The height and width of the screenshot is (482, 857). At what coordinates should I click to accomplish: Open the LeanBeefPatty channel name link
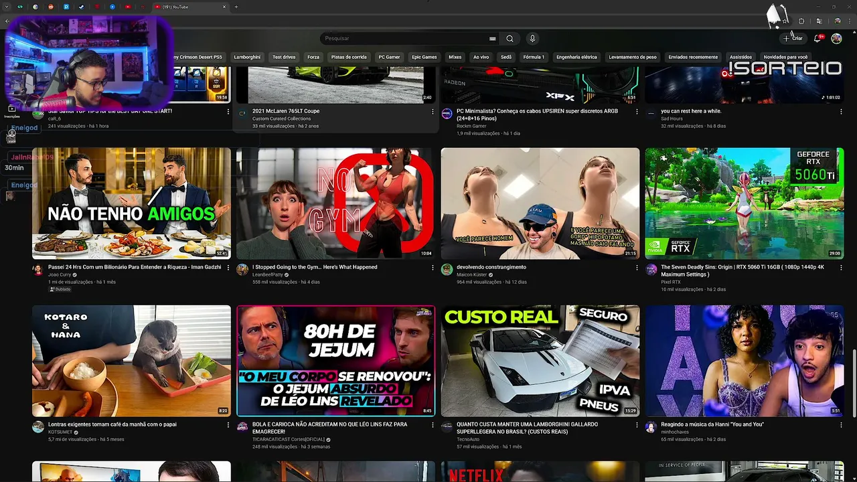(268, 274)
